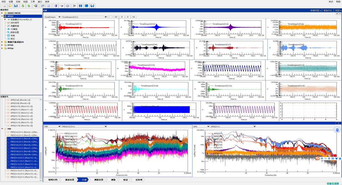Click the 通道状态 button at top right
This screenshot has width=342, height=185.
point(328,10)
